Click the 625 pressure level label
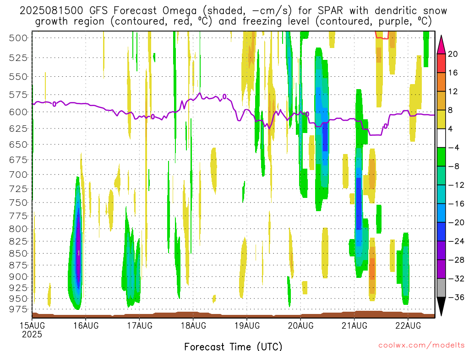The image size is (469, 351). pos(18,128)
